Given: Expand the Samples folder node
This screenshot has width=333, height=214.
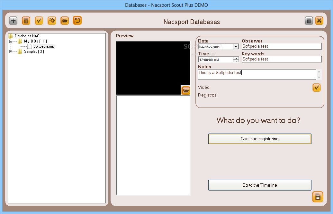Looking at the screenshot, I should click(x=11, y=51).
